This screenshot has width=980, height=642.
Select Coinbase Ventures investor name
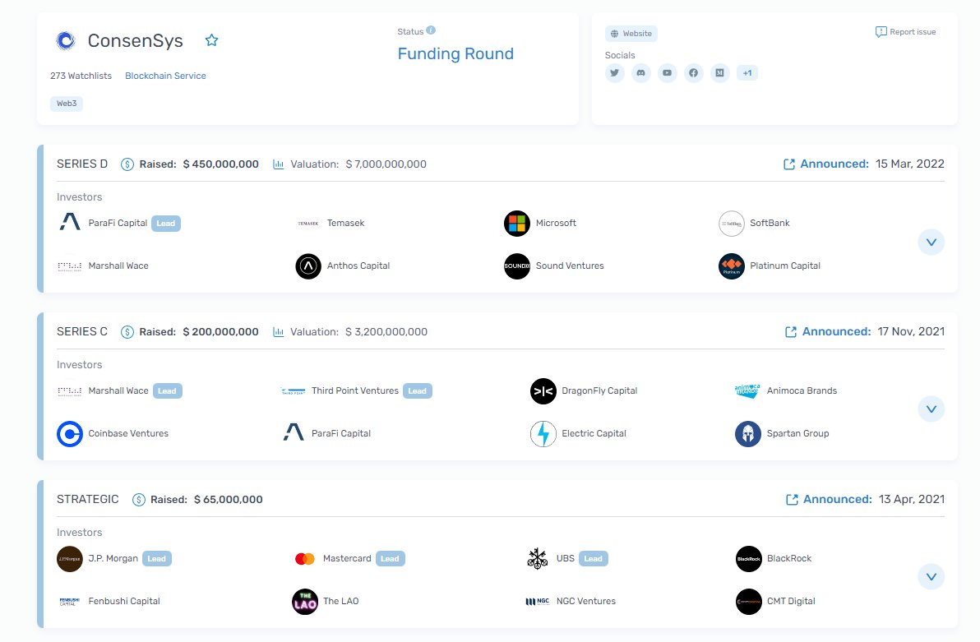click(128, 433)
